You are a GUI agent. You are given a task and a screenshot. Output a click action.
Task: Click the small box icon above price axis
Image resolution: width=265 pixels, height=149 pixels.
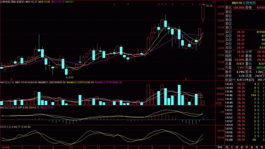(214, 2)
